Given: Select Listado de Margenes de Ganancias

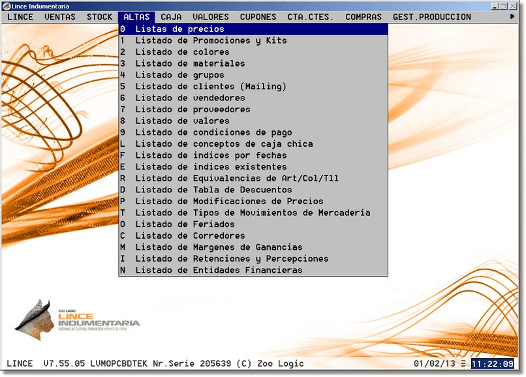Looking at the screenshot, I should click(254, 247).
